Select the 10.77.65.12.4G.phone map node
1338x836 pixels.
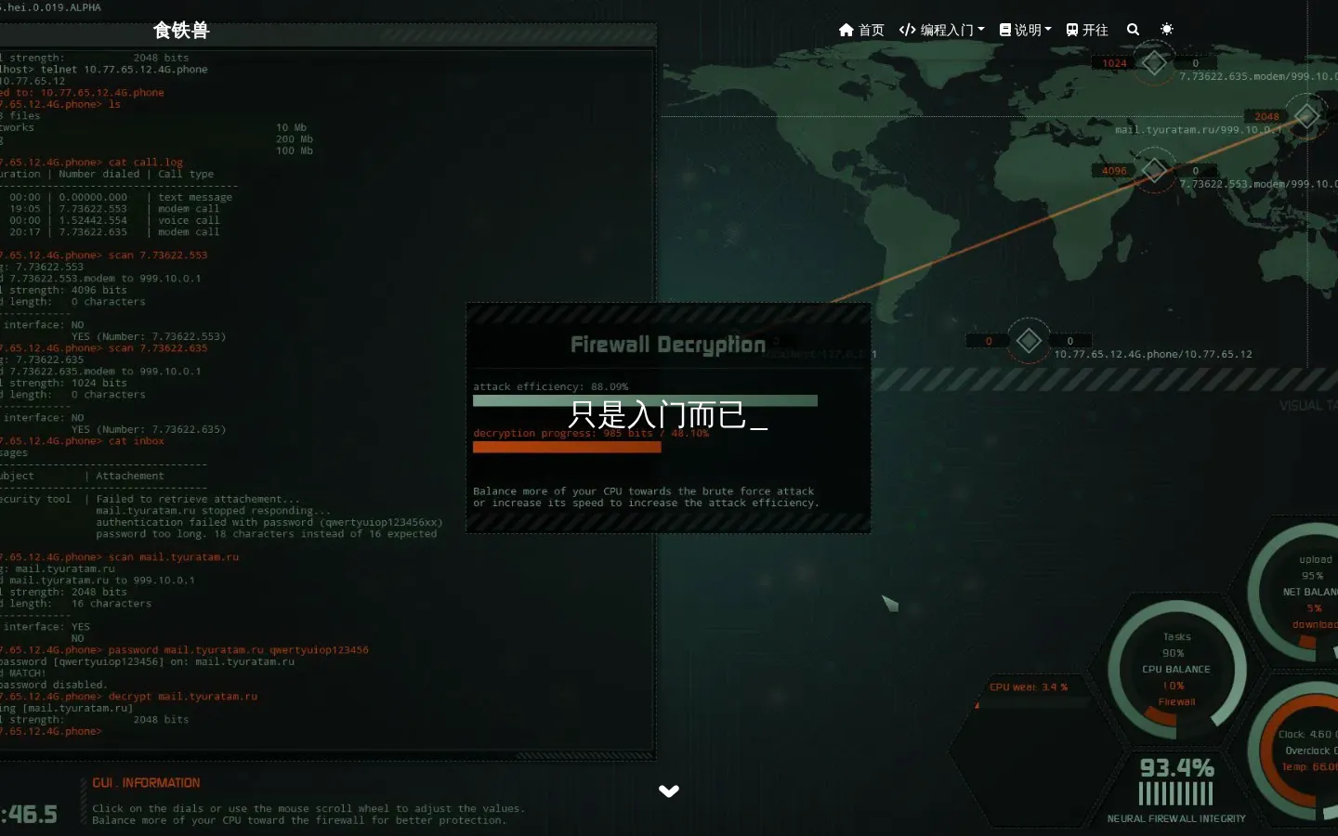pyautogui.click(x=1029, y=341)
